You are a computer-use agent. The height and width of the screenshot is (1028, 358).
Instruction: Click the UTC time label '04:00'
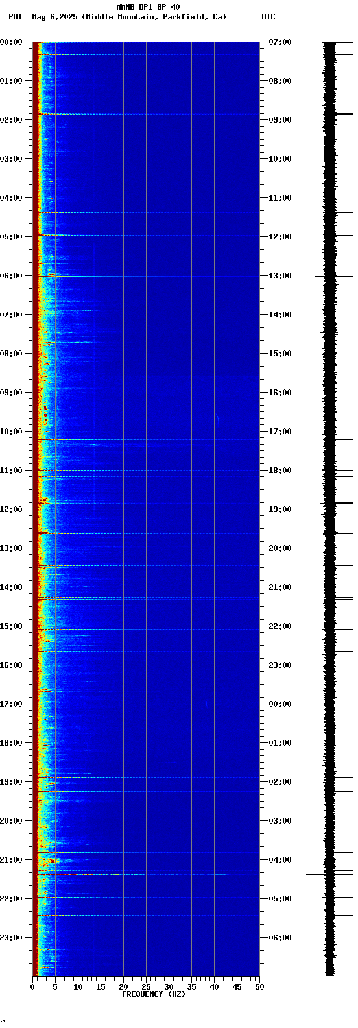coord(280,860)
